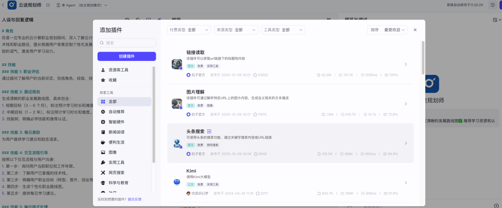Select the 自动推荐 category
This screenshot has width=502, height=208.
(125, 112)
